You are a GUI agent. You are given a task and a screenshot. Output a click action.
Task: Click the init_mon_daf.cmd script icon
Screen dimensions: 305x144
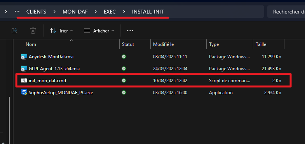(x=24, y=81)
